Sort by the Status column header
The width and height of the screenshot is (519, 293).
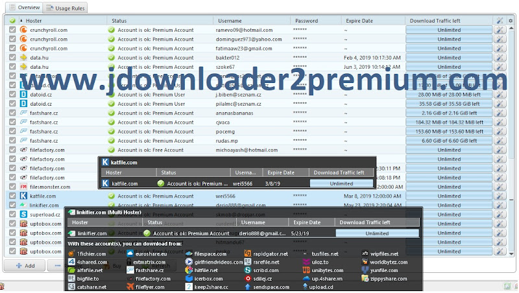[160, 21]
